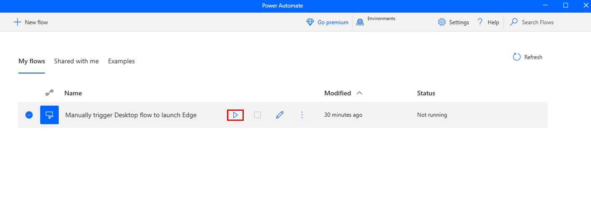Screen dimensions: 591x198
Task: Edit the flow with pencil icon
Action: click(x=280, y=115)
